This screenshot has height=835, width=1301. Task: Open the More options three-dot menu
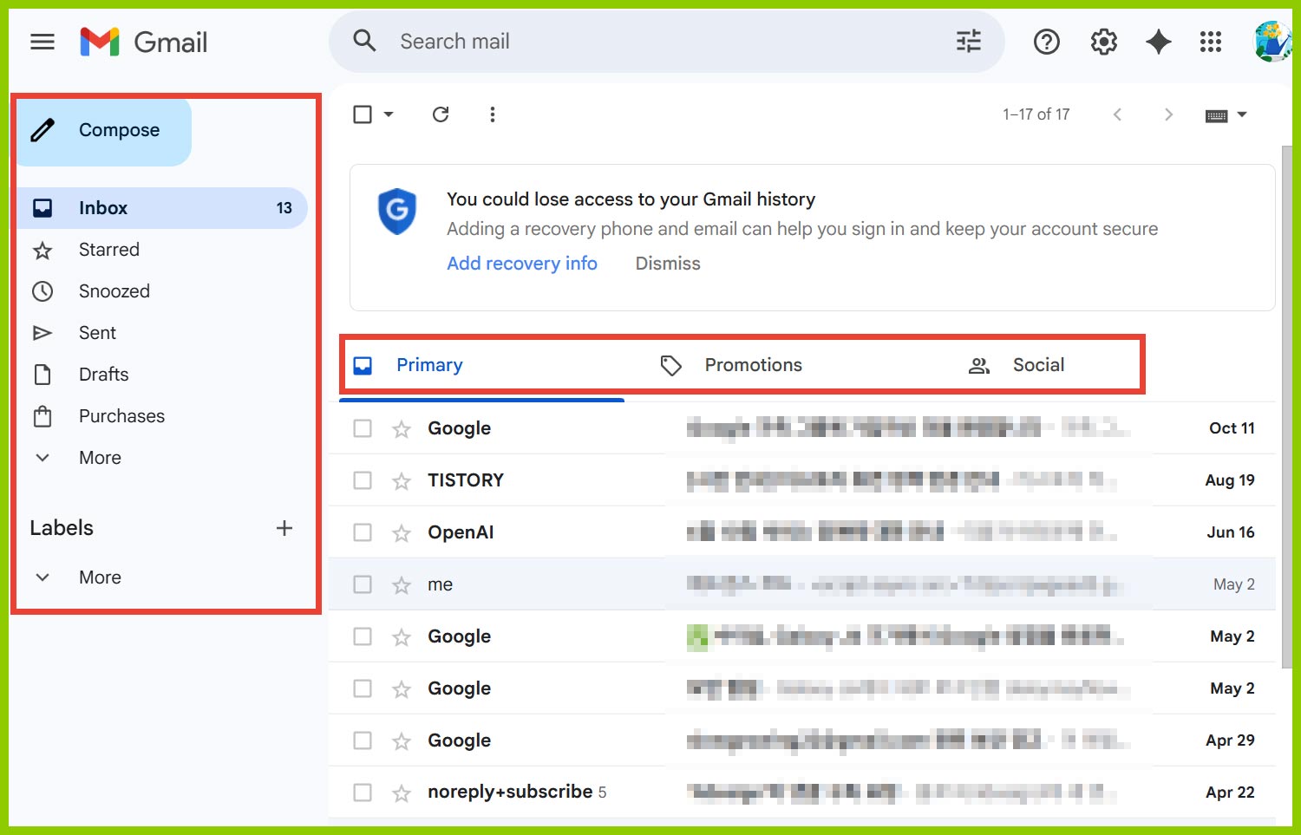coord(492,114)
